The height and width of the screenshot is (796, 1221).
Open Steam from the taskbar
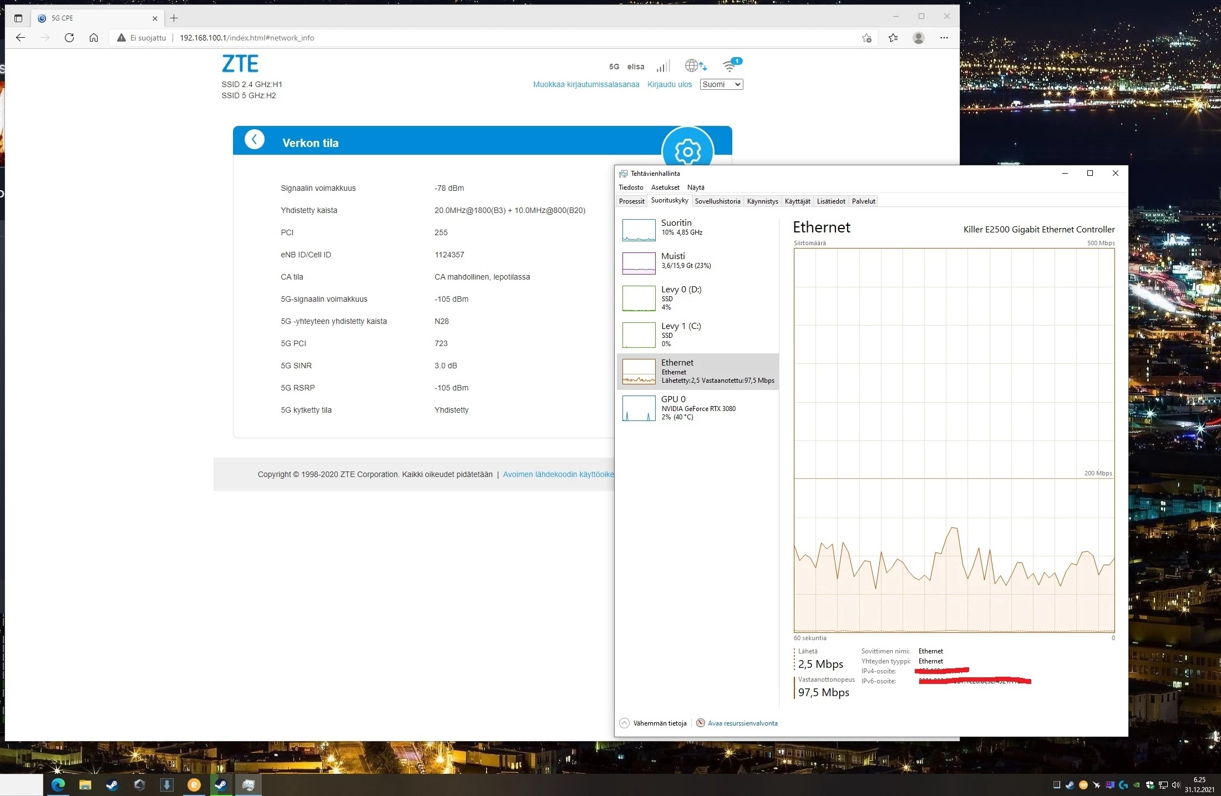point(112,784)
